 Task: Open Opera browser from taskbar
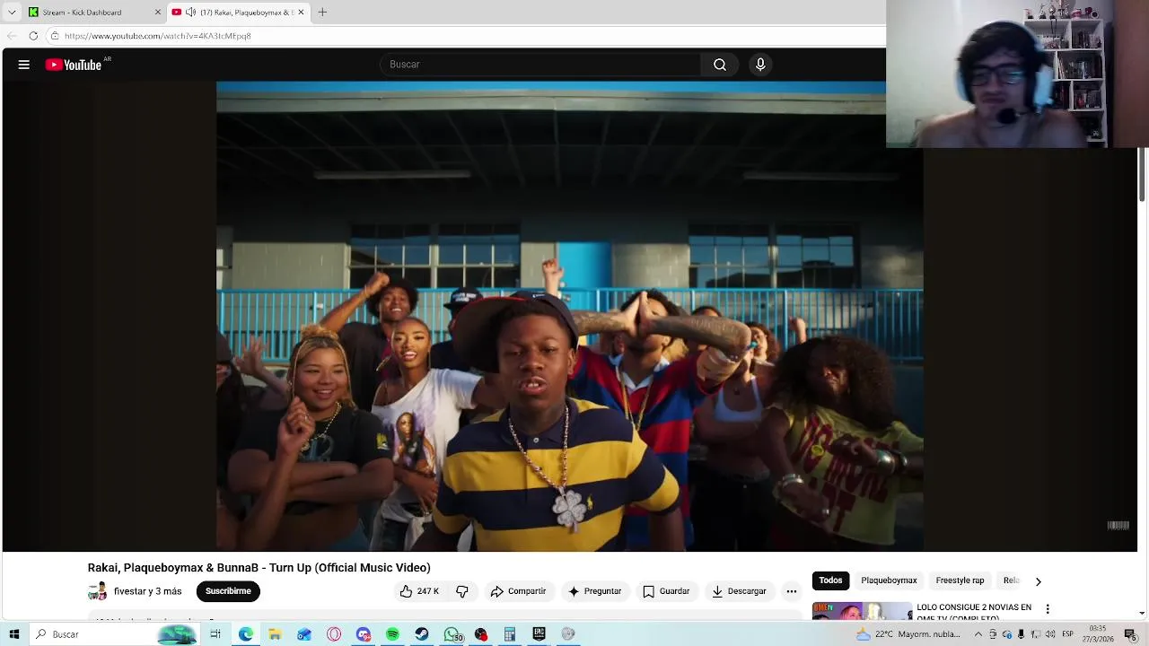334,634
